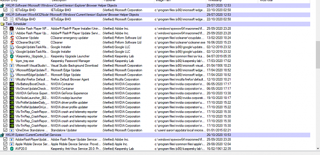The width and height of the screenshot is (320, 155).
Task: Click timestamp '13/02/2020 10:24'
Action: 218,38
